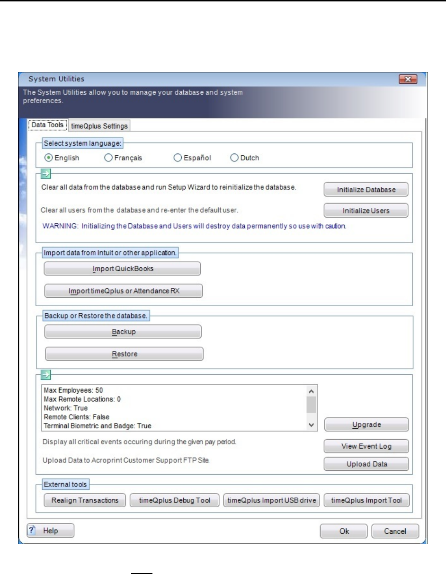Open View Event Log
This screenshot has height=574, width=446.
click(x=366, y=446)
